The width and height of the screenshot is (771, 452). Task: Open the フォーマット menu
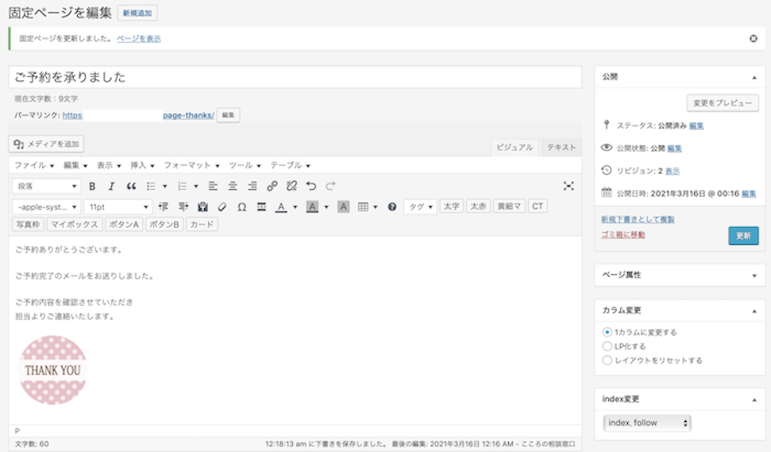click(192, 165)
